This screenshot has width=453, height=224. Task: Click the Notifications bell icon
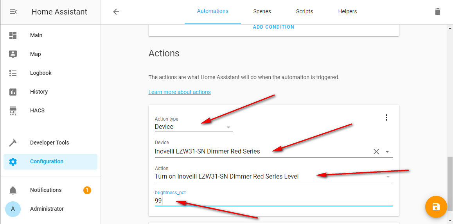click(x=13, y=190)
